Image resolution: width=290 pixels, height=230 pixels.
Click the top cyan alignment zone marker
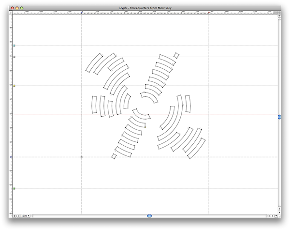14,46
